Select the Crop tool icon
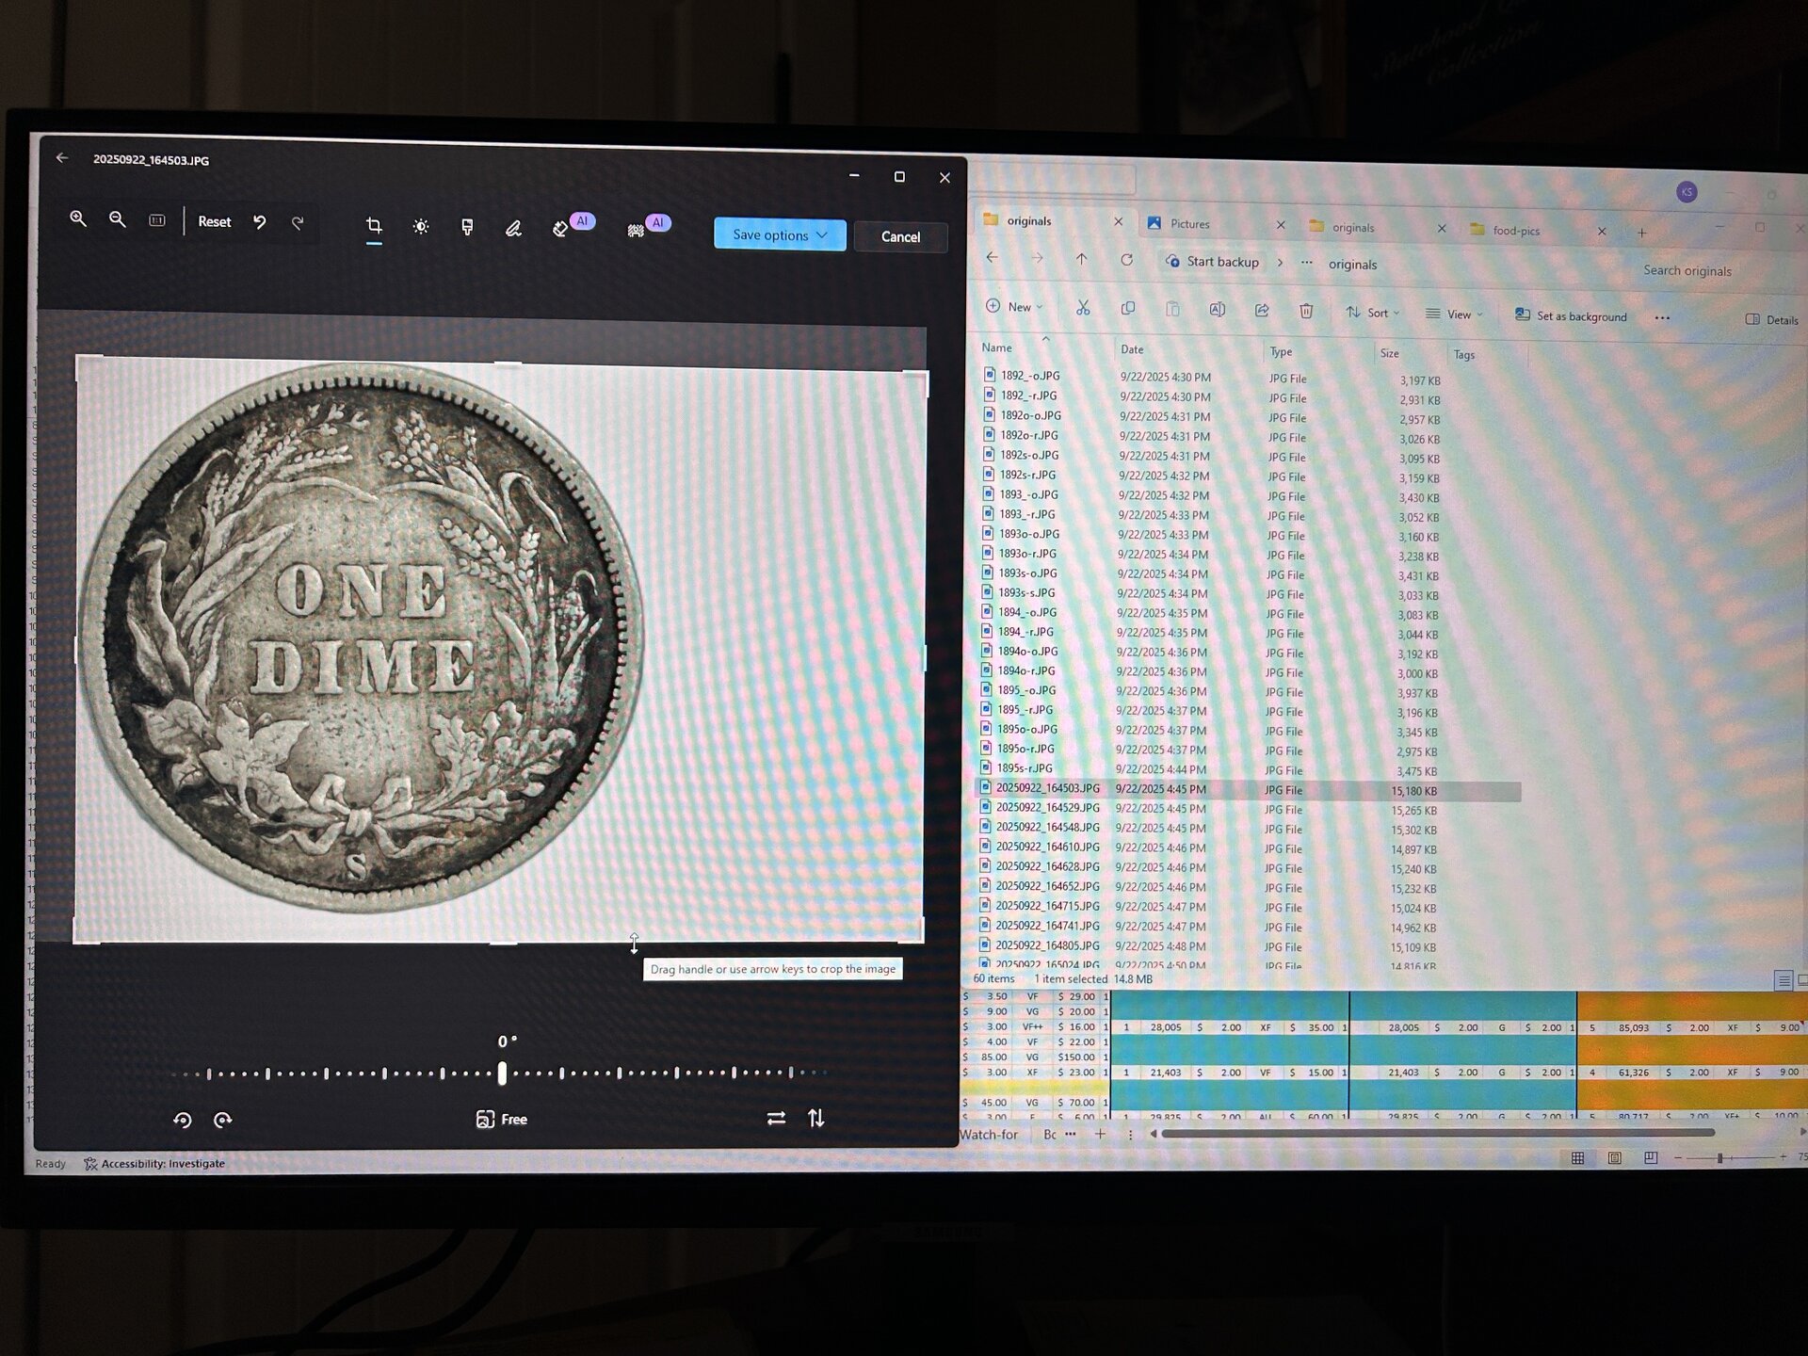The width and height of the screenshot is (1808, 1356). pos(374,226)
